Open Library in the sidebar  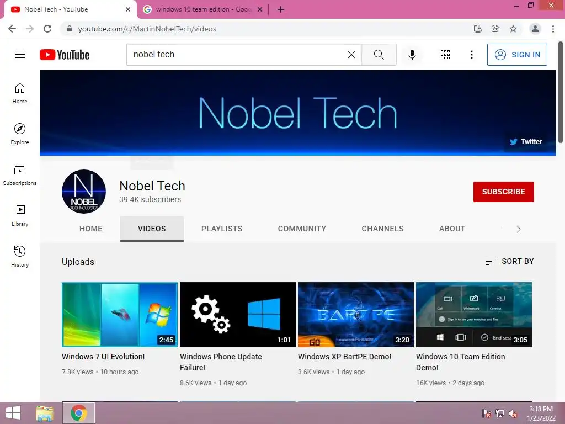click(x=20, y=216)
